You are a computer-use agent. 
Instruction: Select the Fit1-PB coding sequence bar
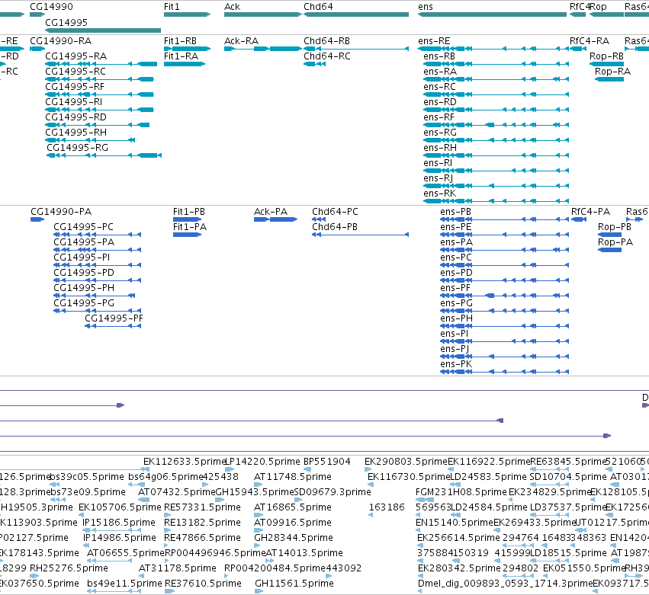tap(187, 219)
